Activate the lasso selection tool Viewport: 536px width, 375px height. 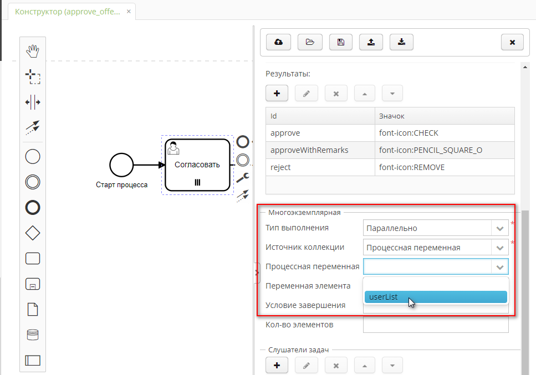[33, 76]
